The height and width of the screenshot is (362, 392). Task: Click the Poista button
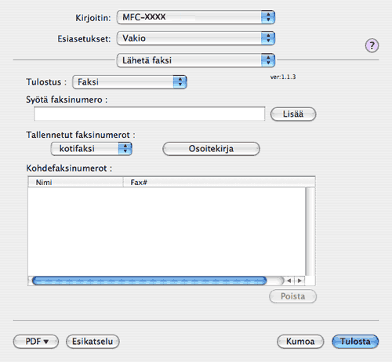tap(292, 296)
